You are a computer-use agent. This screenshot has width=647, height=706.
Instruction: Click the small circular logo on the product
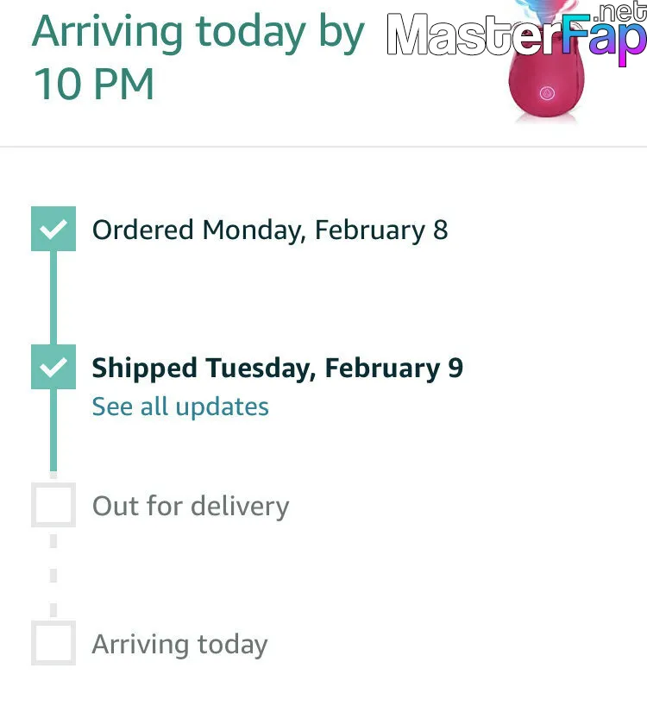click(x=546, y=92)
